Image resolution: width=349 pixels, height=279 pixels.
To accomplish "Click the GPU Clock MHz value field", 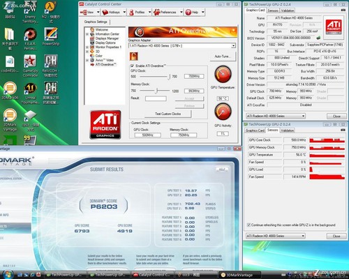I will click(x=194, y=76).
